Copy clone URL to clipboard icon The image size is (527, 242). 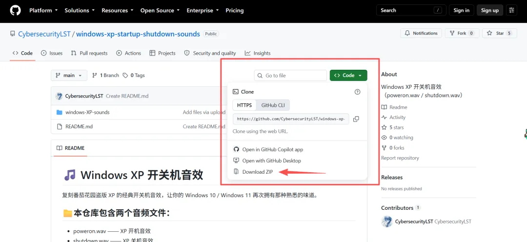coord(356,119)
